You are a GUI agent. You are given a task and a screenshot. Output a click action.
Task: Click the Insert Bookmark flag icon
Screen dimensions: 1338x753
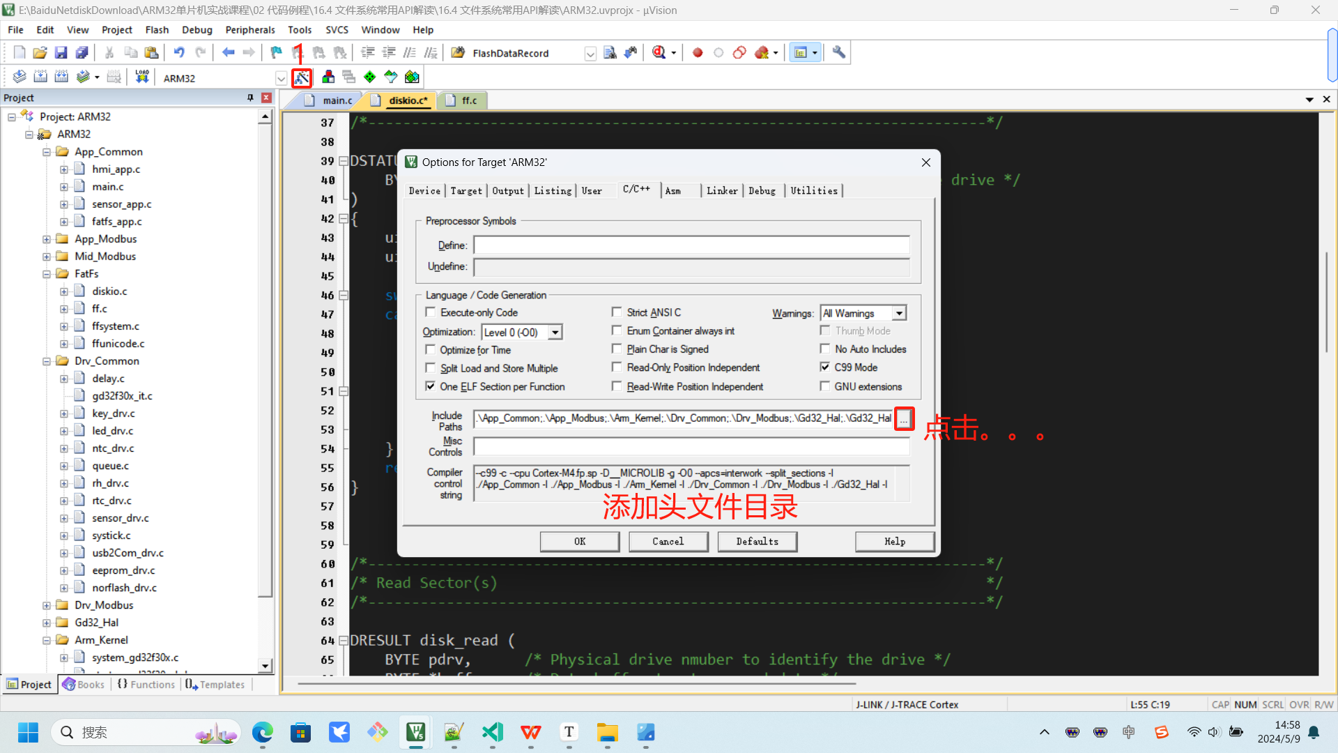(x=277, y=53)
